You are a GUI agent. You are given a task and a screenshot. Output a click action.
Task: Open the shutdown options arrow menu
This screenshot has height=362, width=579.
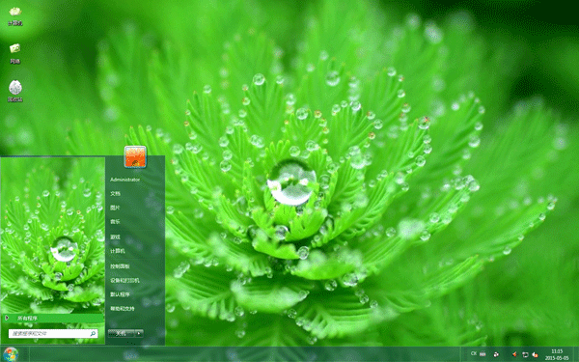coord(139,334)
